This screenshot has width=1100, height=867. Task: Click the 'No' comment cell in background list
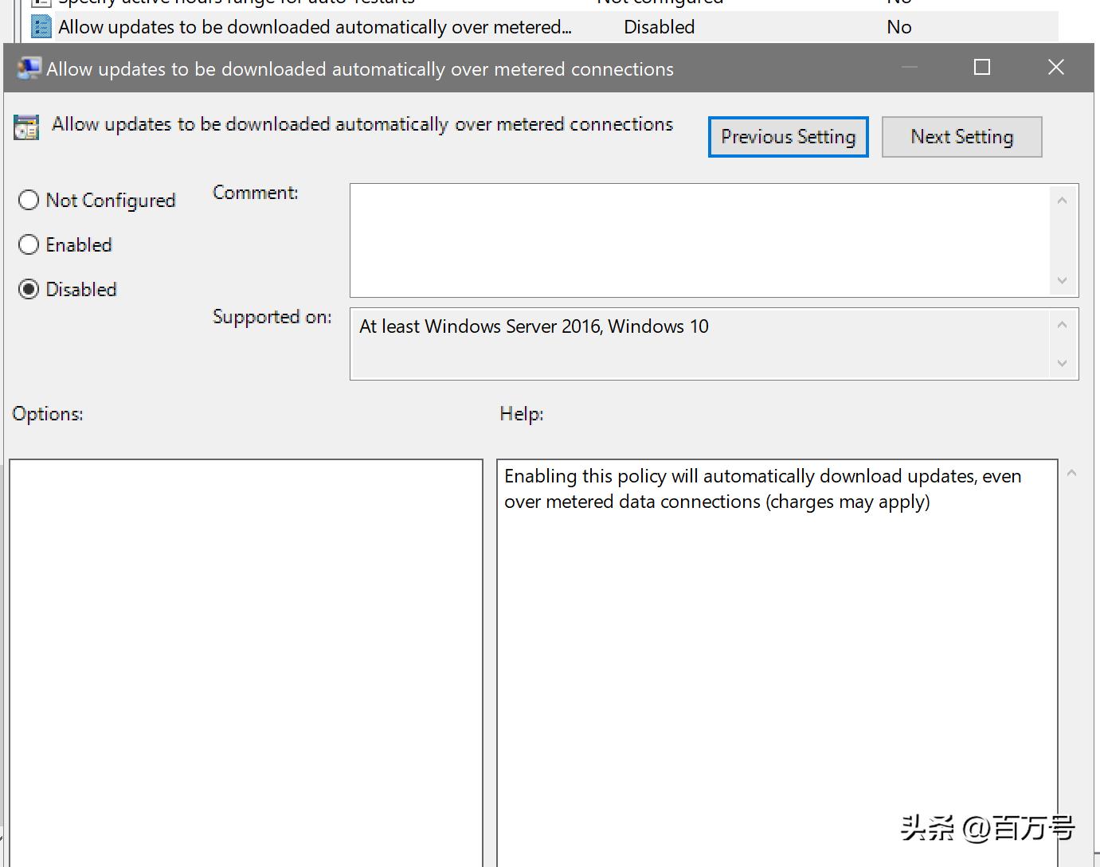coord(899,27)
